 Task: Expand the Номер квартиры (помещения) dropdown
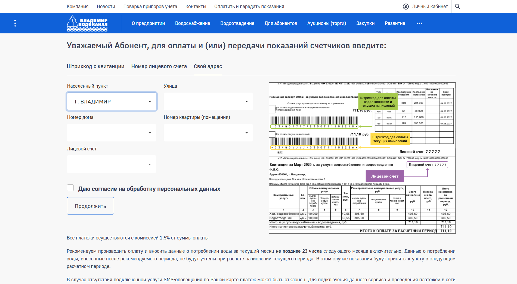208,133
